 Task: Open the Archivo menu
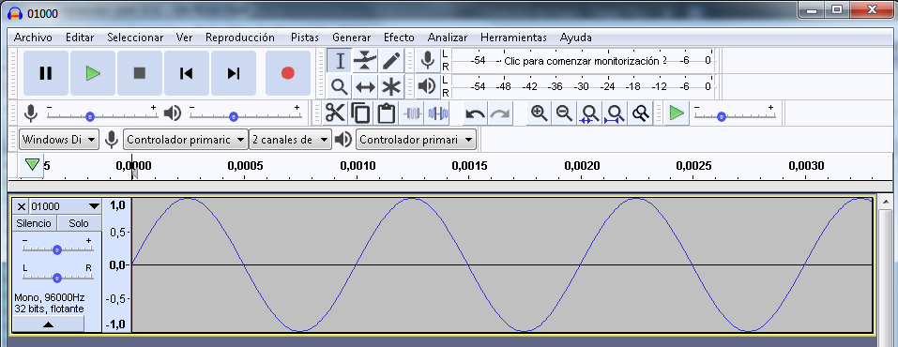pyautogui.click(x=33, y=38)
